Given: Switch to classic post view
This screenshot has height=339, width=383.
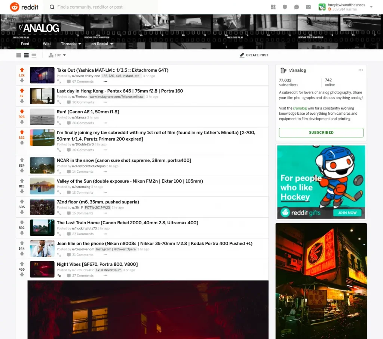Looking at the screenshot, I should 26,55.
